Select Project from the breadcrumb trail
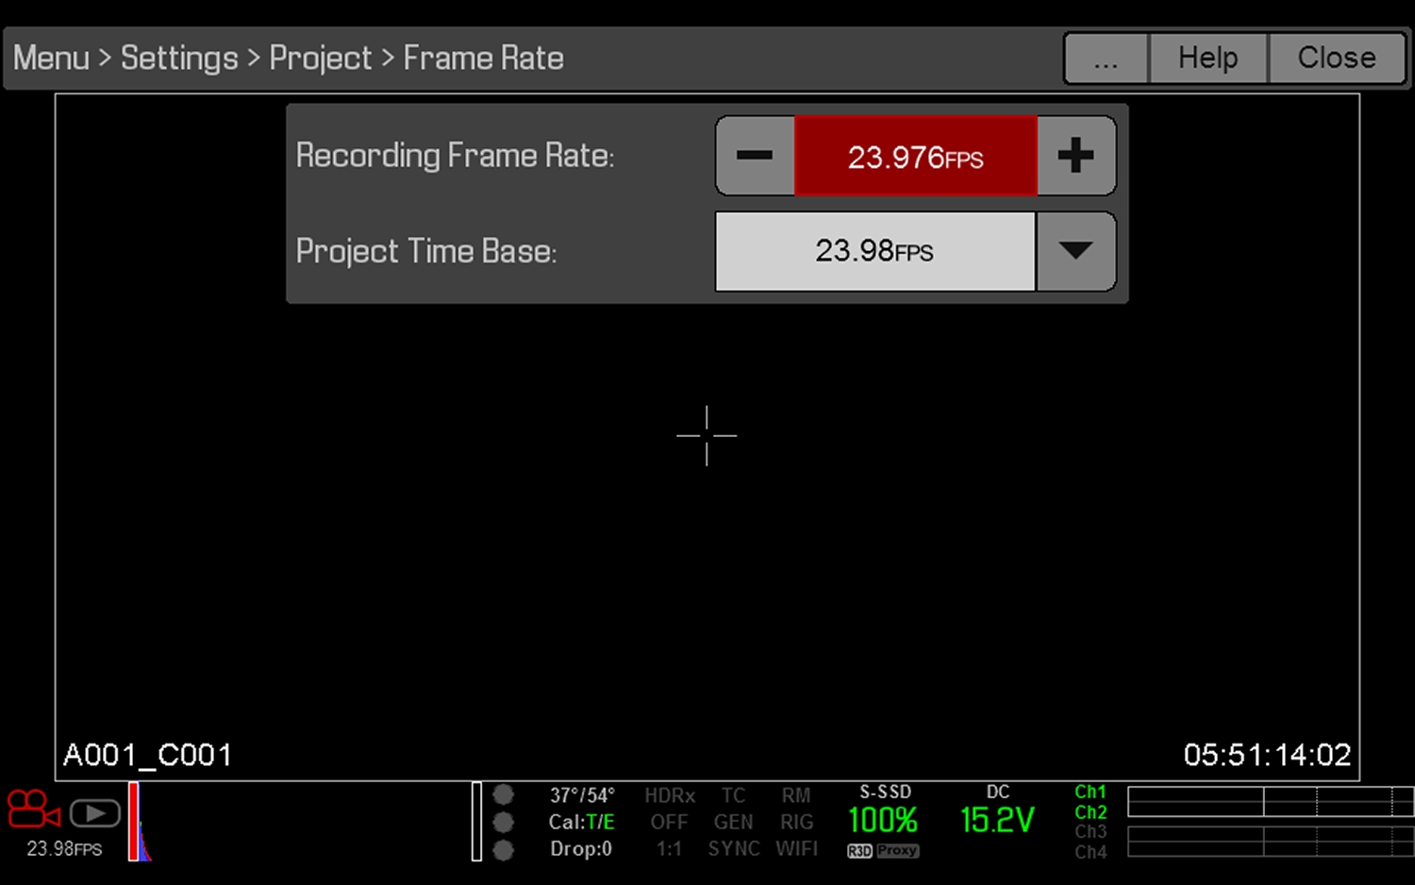The height and width of the screenshot is (885, 1415). tap(320, 58)
